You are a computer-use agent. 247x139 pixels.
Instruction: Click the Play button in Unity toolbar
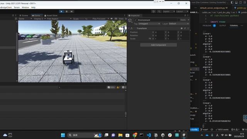[61, 12]
